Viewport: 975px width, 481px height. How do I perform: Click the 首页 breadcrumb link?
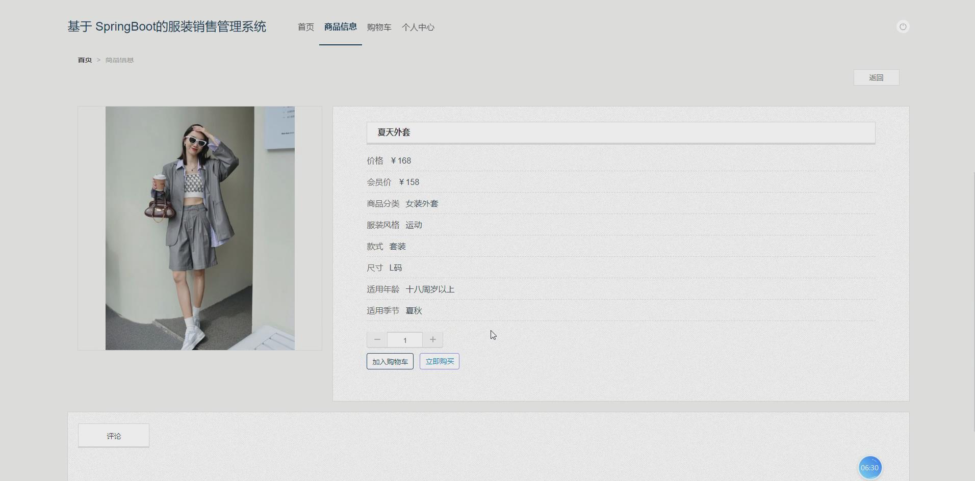point(84,60)
